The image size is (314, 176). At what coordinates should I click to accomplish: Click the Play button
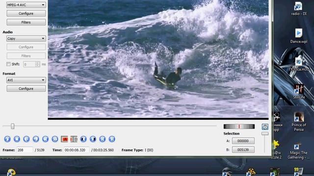click(x=7, y=139)
